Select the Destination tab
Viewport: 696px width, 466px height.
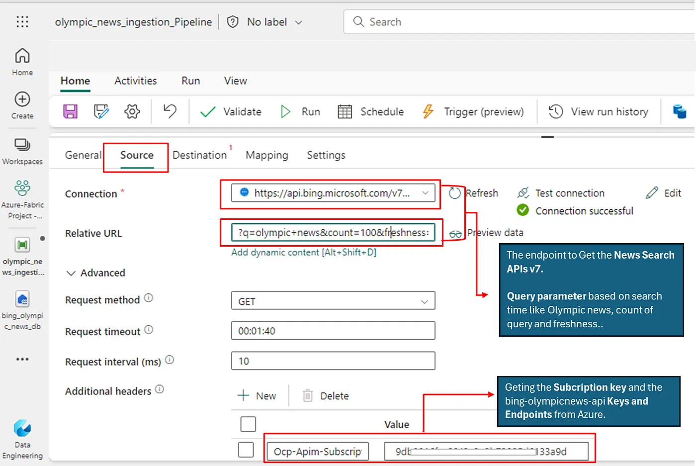point(199,155)
